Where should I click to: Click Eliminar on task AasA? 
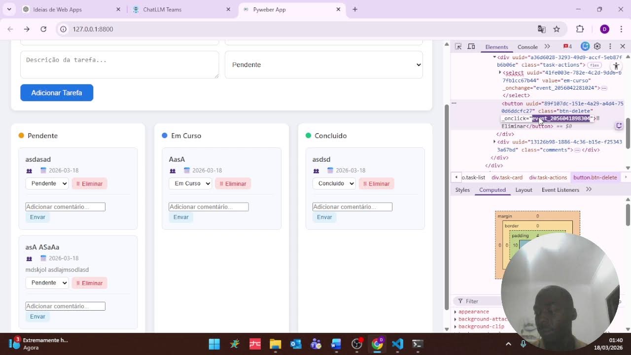tap(233, 183)
